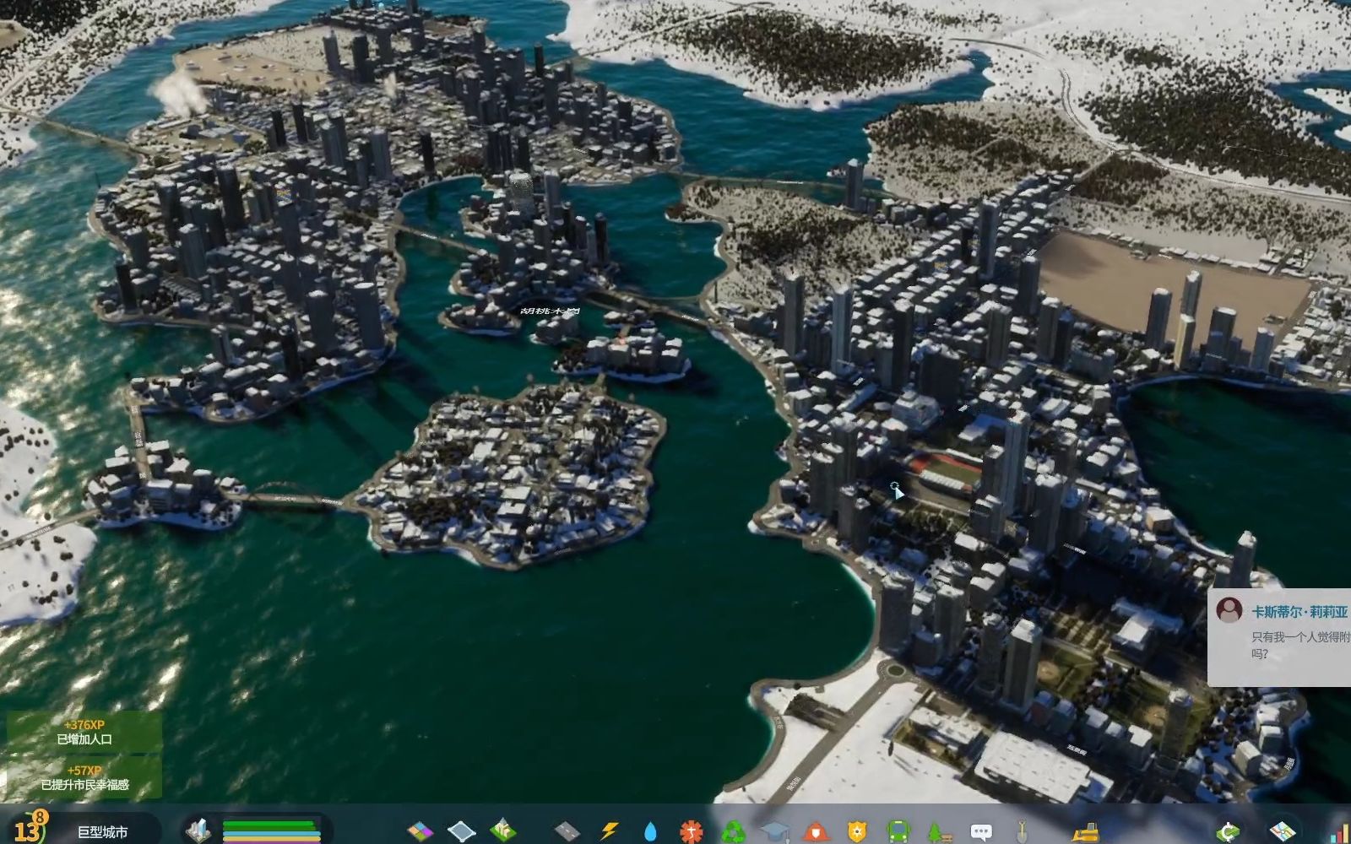The height and width of the screenshot is (844, 1351).
Task: Open the Signature Buildings menu
Action: (x=503, y=830)
